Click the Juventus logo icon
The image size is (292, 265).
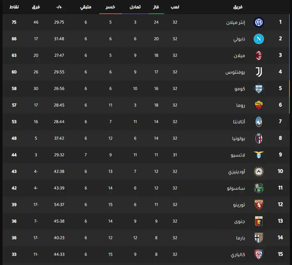258,72
